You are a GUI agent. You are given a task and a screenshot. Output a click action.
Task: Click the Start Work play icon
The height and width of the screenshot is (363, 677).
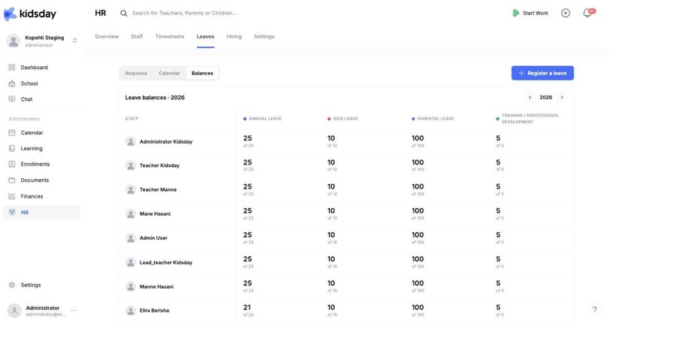(515, 13)
